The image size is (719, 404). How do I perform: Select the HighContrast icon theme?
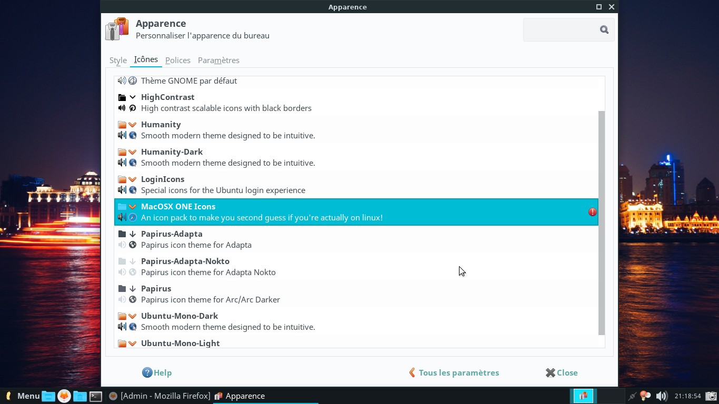pos(356,103)
